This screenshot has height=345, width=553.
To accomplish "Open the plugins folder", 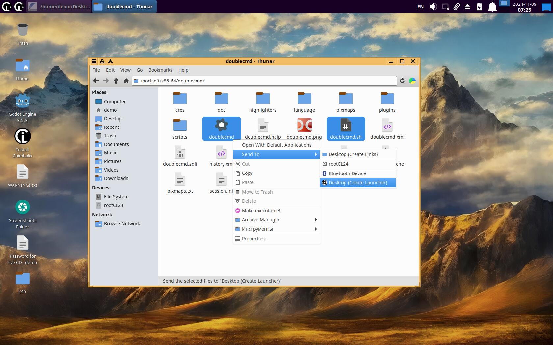I will pos(387,102).
